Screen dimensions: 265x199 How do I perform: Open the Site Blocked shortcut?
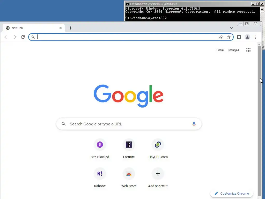point(100,149)
